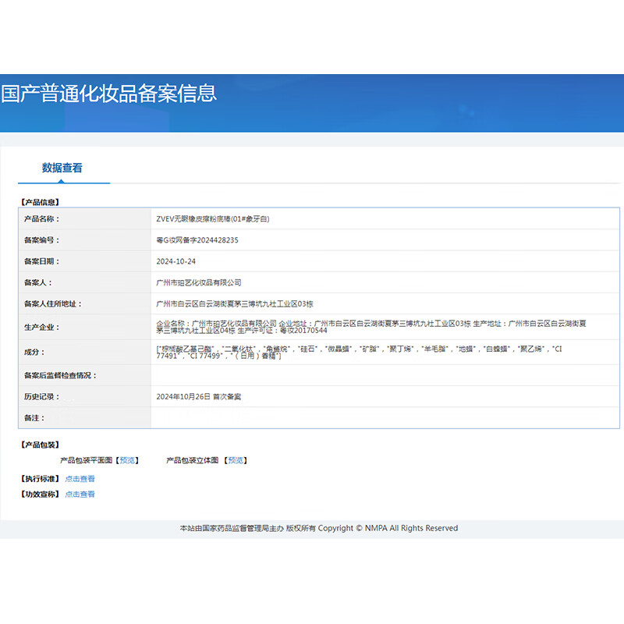Click the 【产品包装】 section heading
Viewport: 624px width, 624px height.
39,445
